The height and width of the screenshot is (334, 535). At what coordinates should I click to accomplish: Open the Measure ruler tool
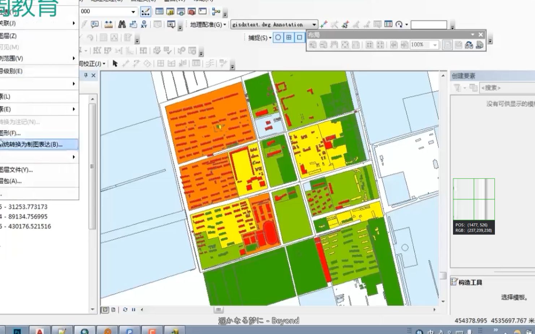[108, 24]
